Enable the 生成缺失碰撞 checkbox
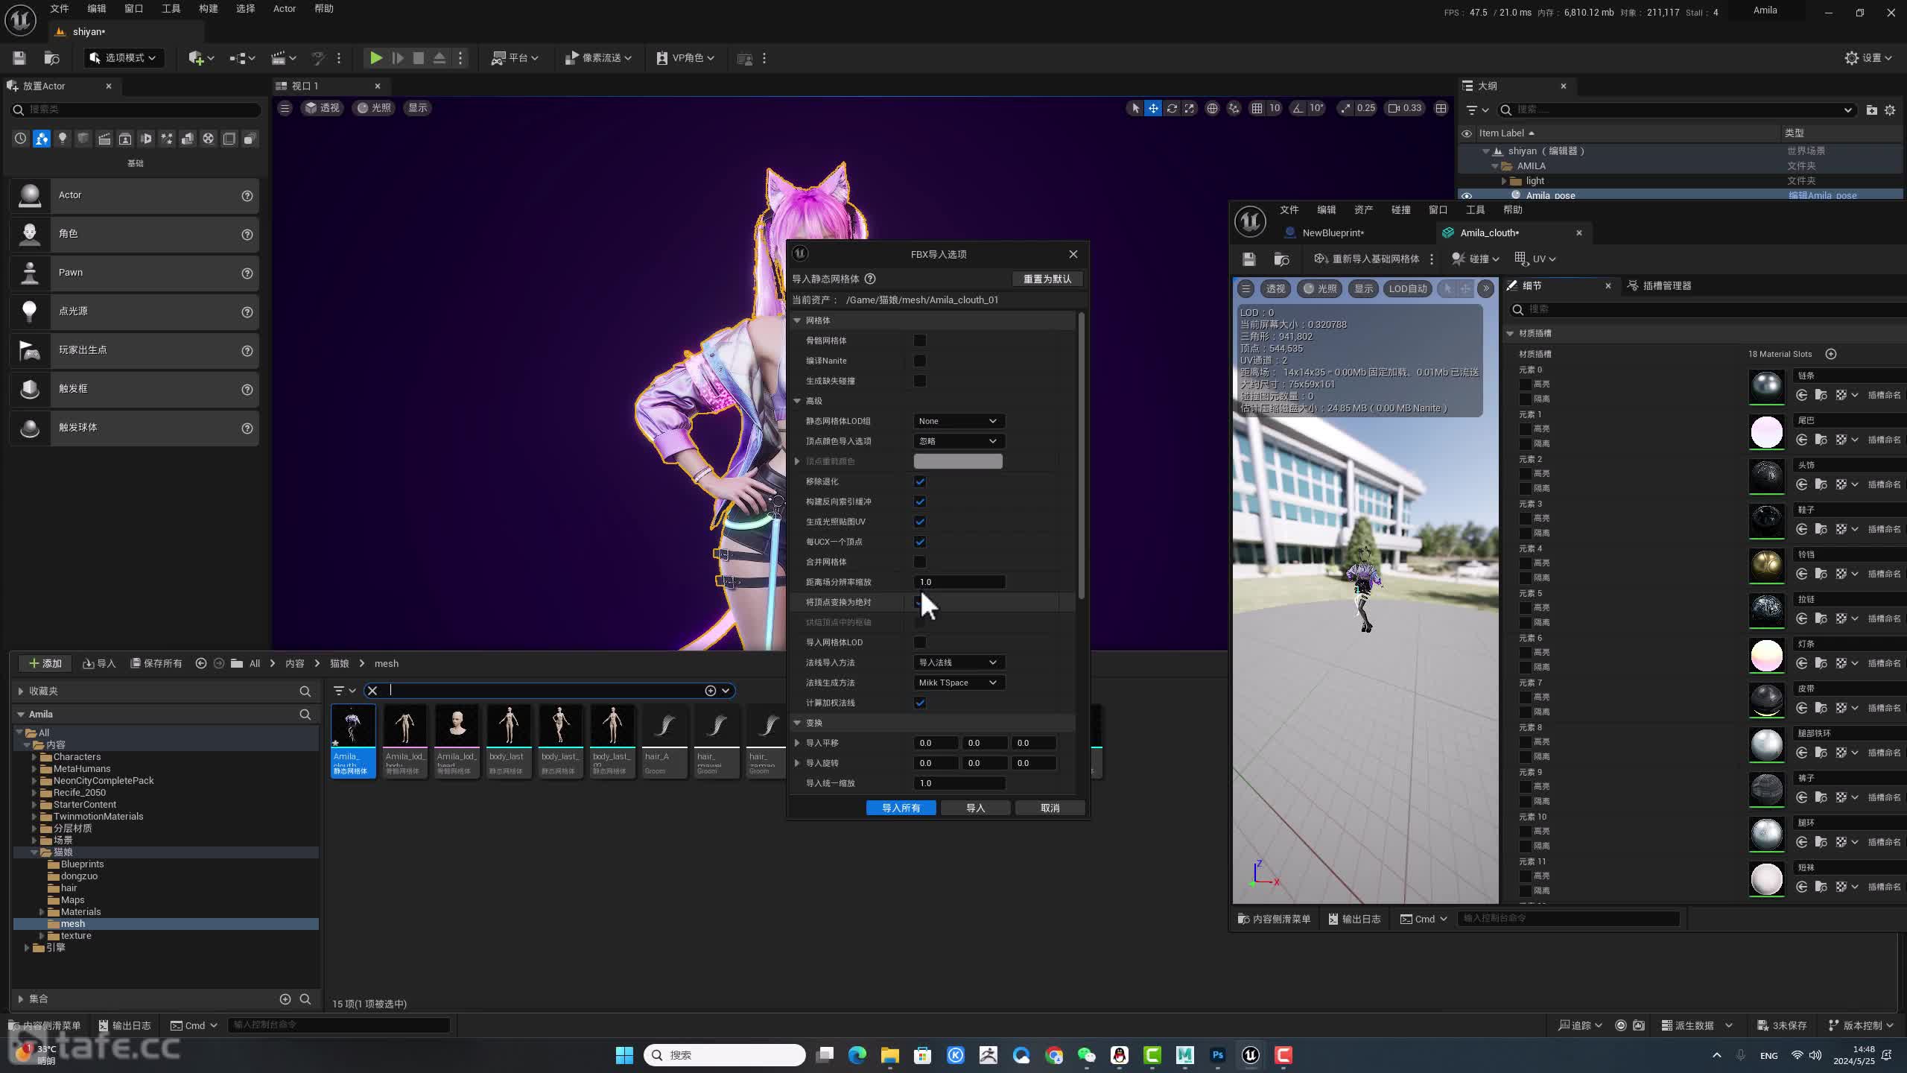 tap(920, 381)
